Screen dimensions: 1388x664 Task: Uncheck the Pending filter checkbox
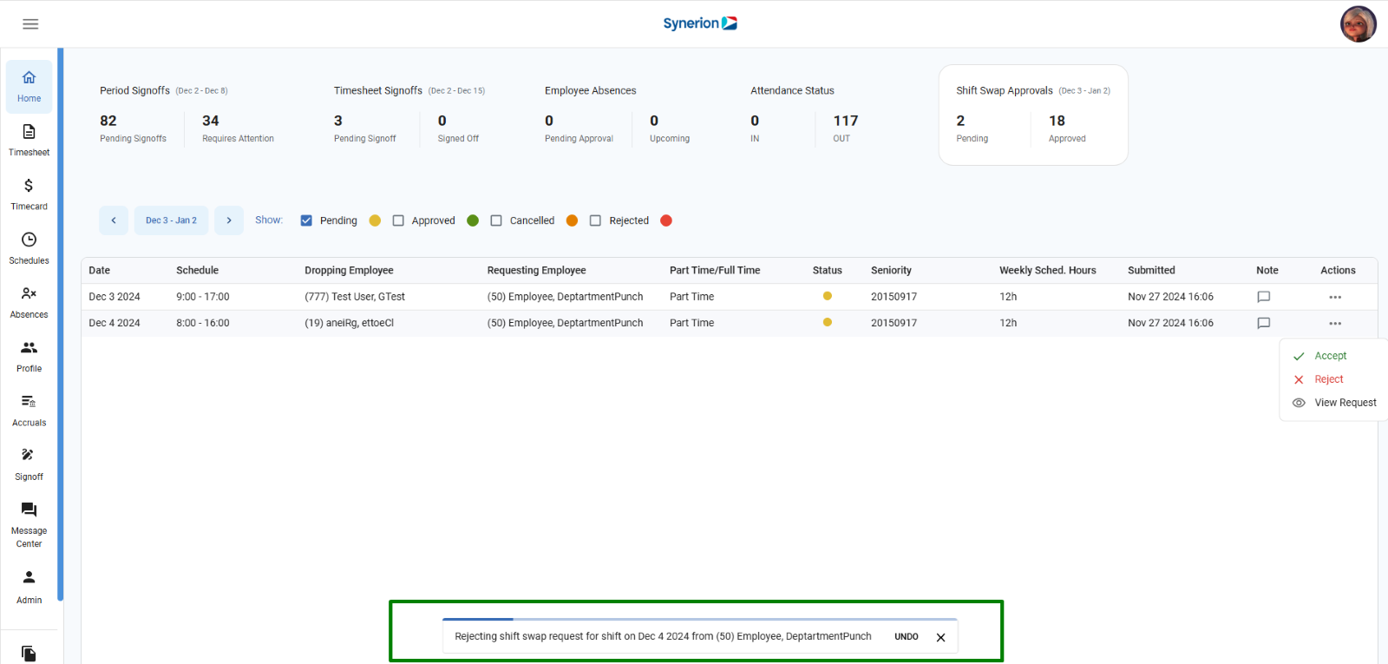(x=306, y=220)
